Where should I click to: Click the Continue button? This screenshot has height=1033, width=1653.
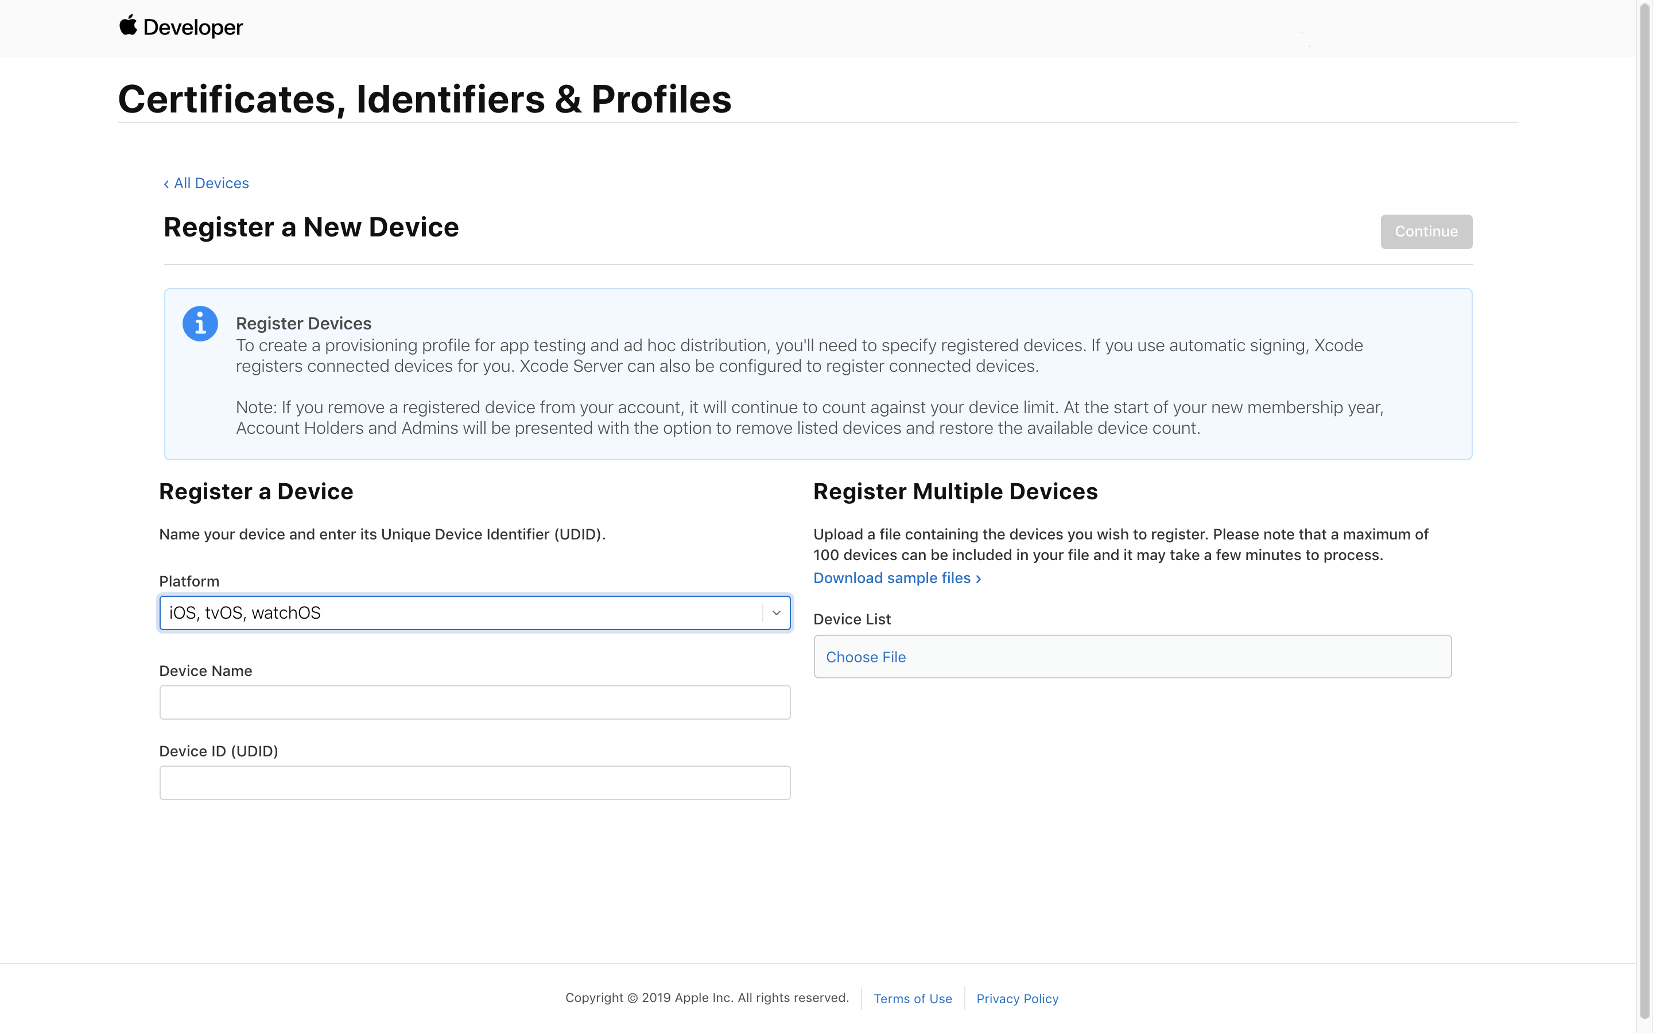coord(1426,232)
